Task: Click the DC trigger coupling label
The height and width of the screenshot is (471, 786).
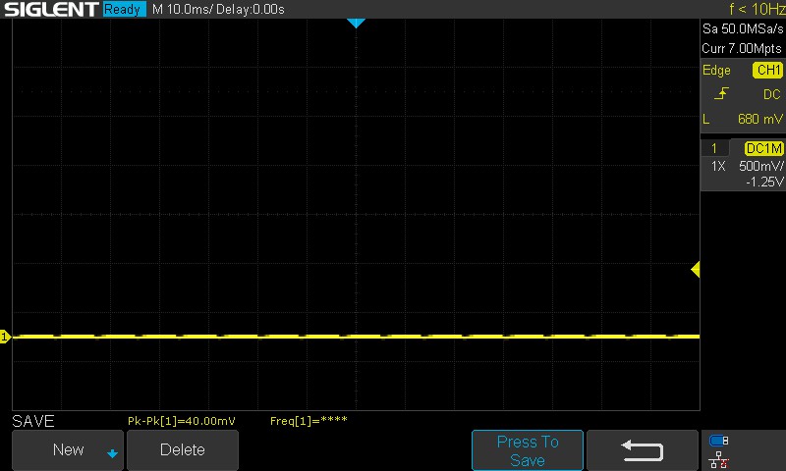Action: pyautogui.click(x=772, y=94)
